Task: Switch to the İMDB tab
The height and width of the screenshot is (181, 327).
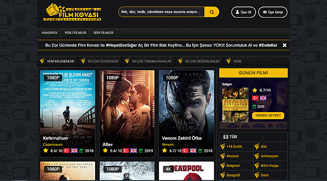Action: click(x=234, y=61)
